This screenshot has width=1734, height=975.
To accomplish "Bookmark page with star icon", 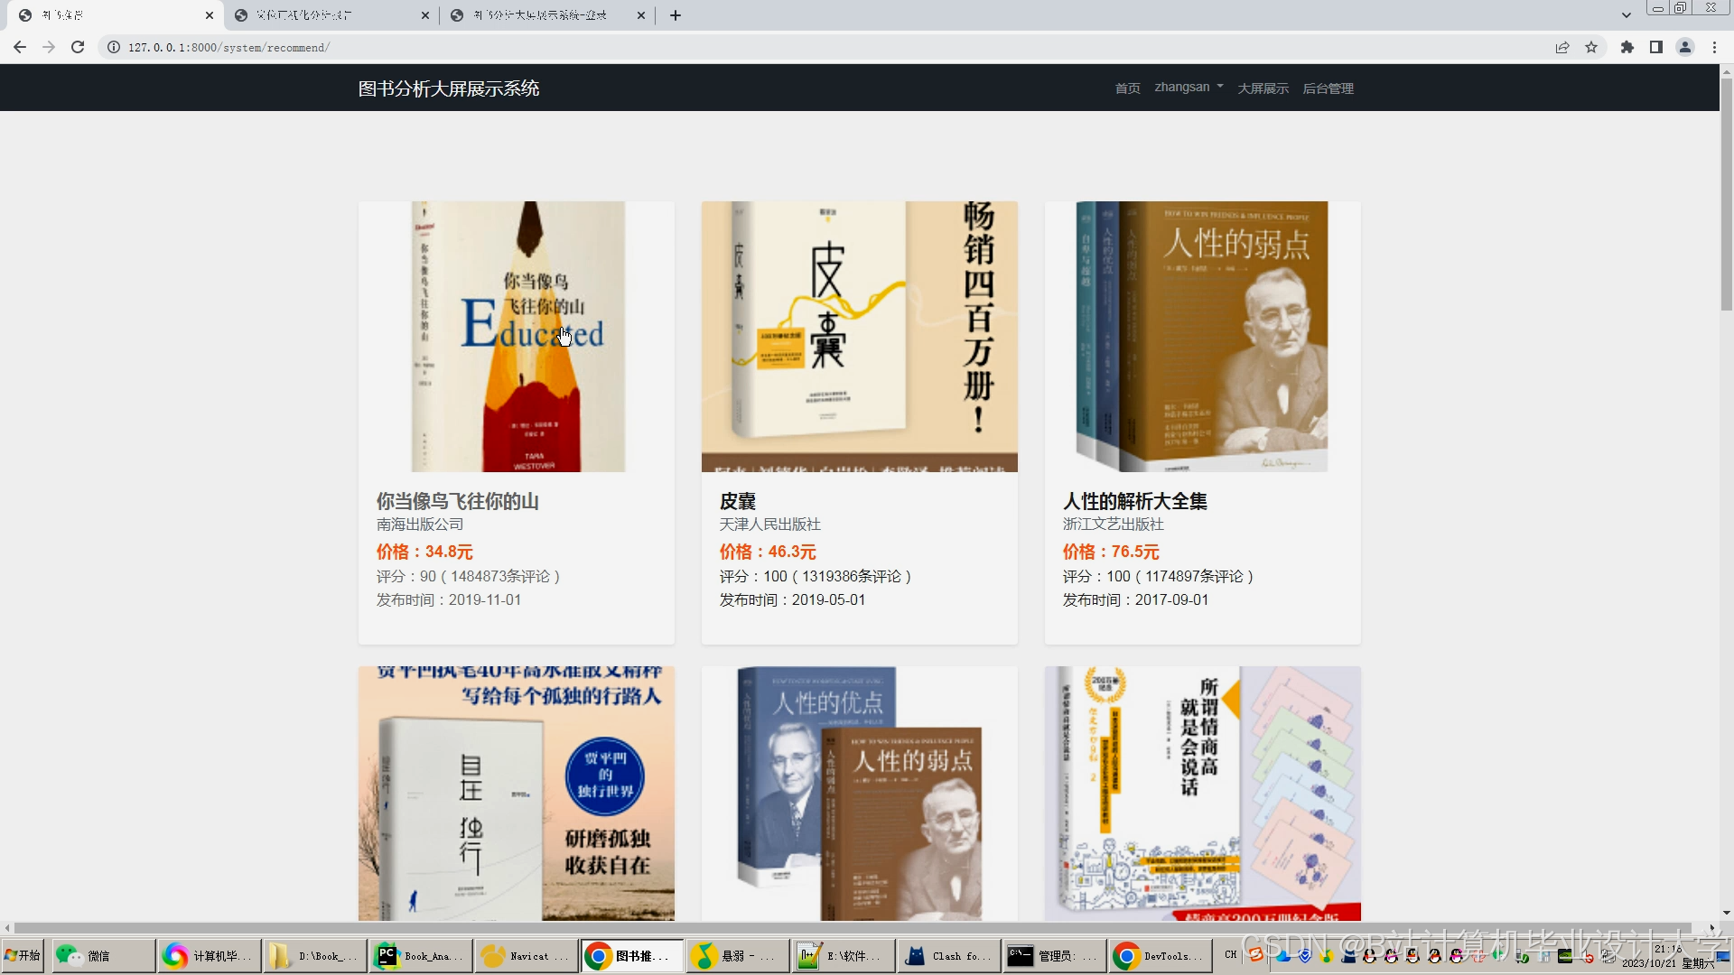I will coord(1591,47).
